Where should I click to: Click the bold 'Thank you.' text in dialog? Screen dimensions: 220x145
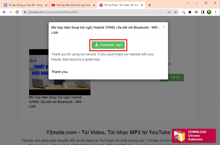pyautogui.click(x=60, y=72)
